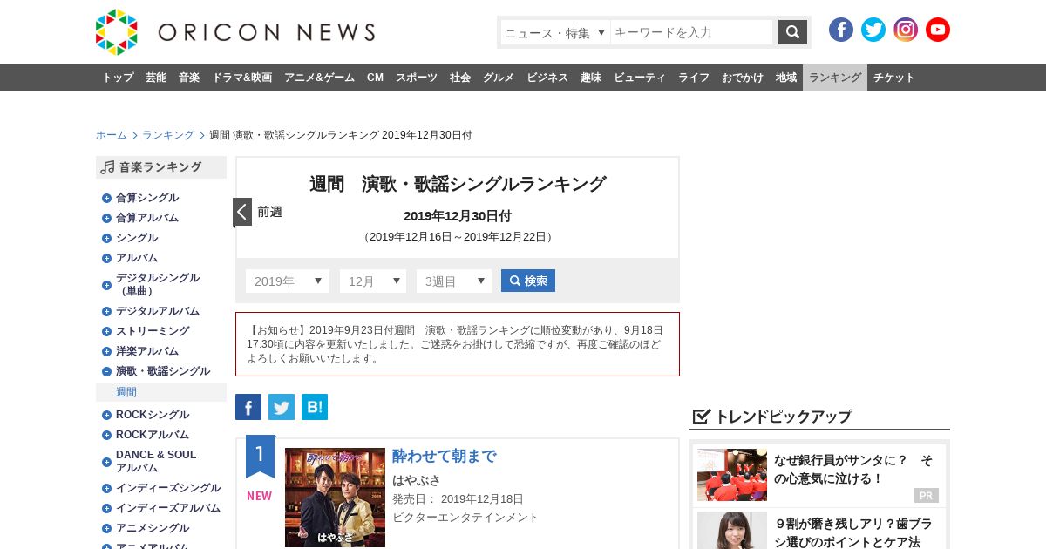Open おでかけ in navigation bar

click(x=743, y=78)
